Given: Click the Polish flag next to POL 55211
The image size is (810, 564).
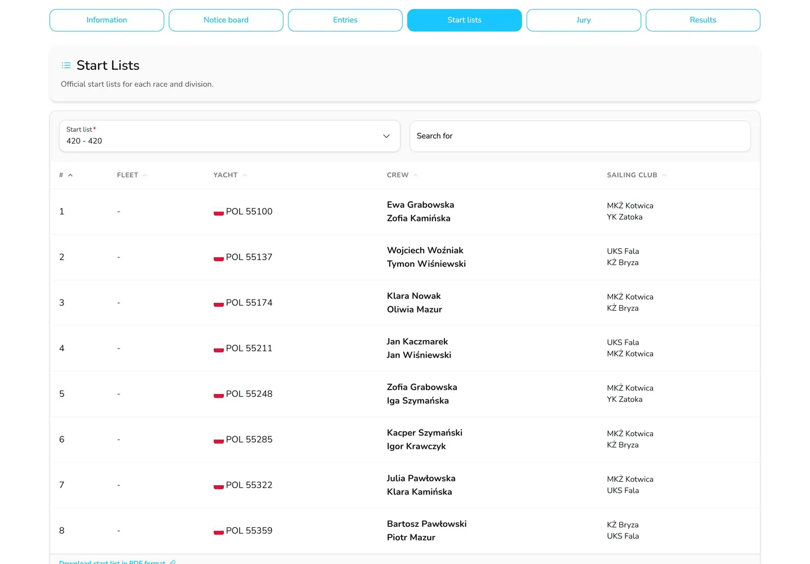Looking at the screenshot, I should pos(219,349).
